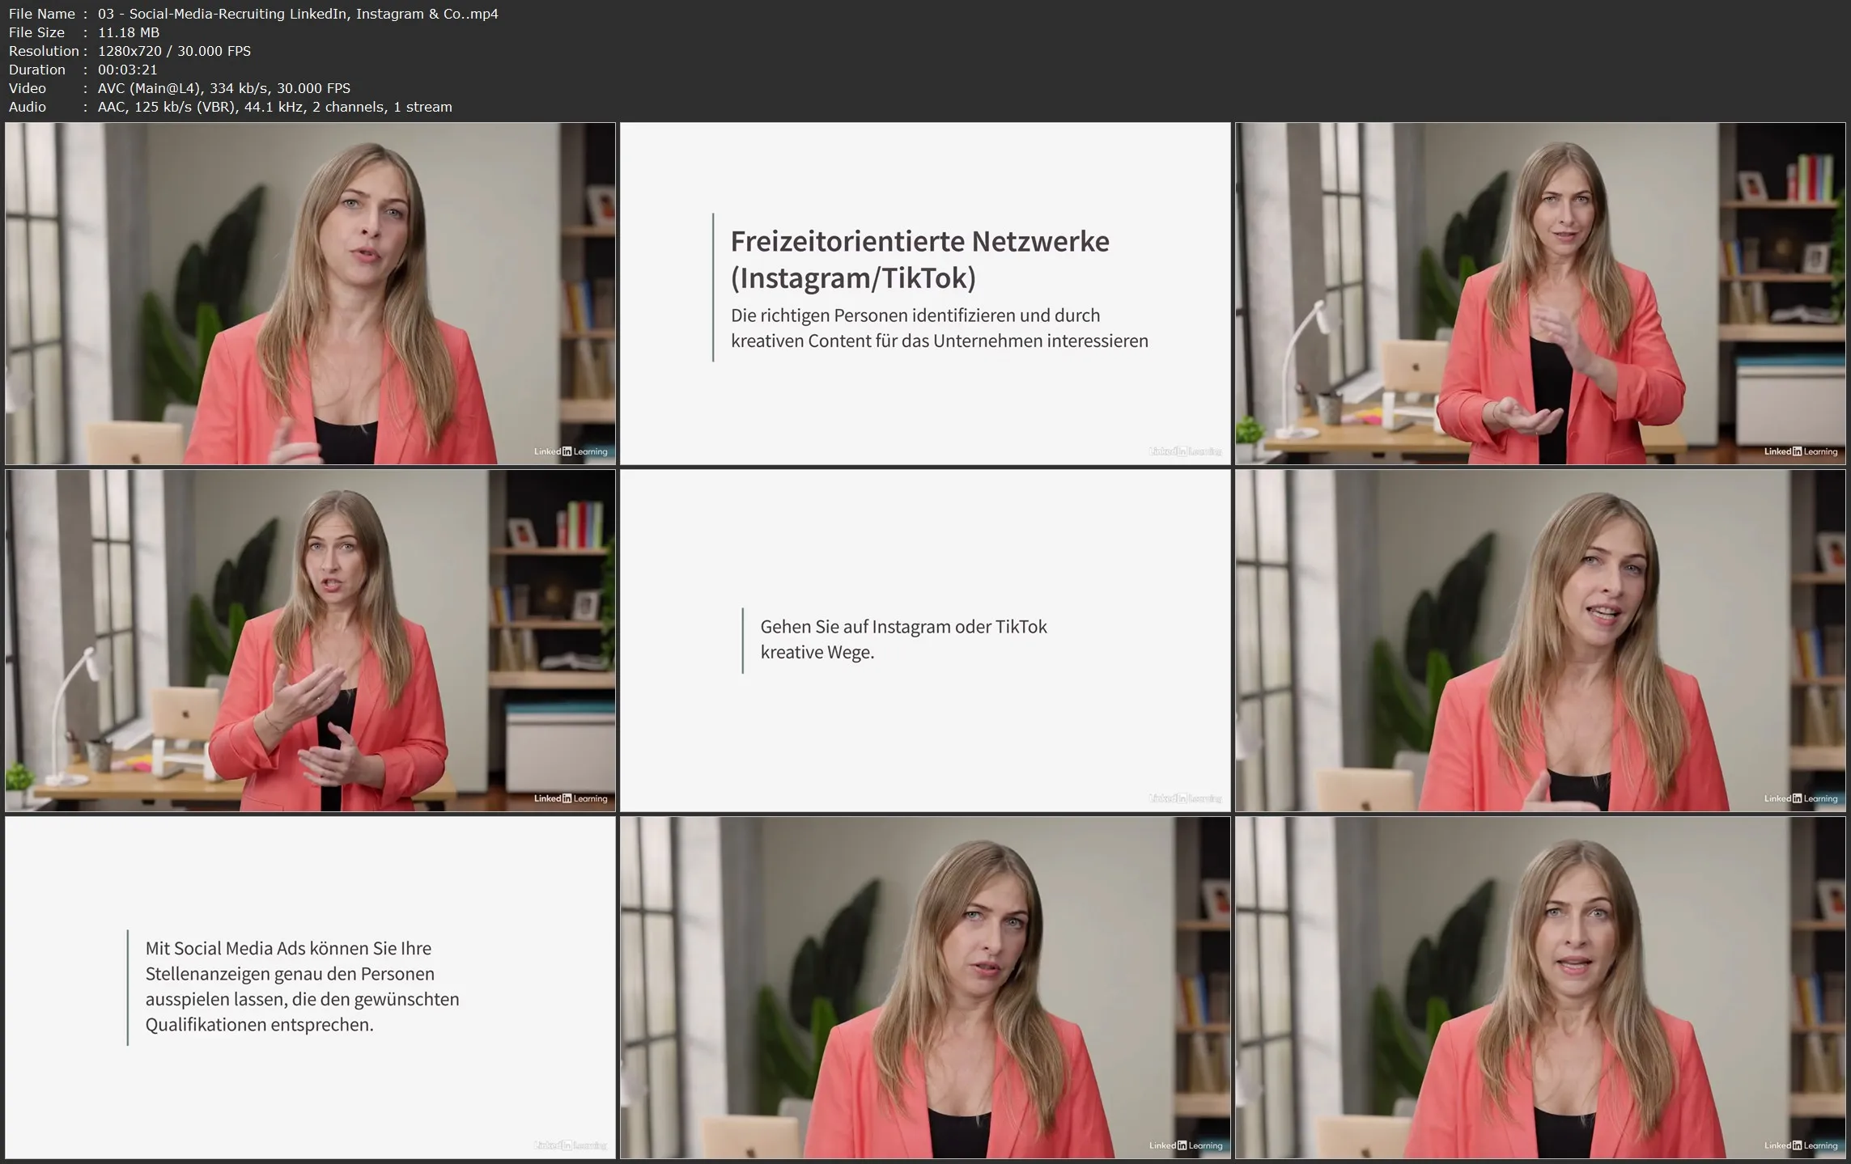This screenshot has height=1164, width=1851.
Task: Open the 'Freizeitorientierte Netzwerke' slide thumbnail
Action: click(925, 294)
